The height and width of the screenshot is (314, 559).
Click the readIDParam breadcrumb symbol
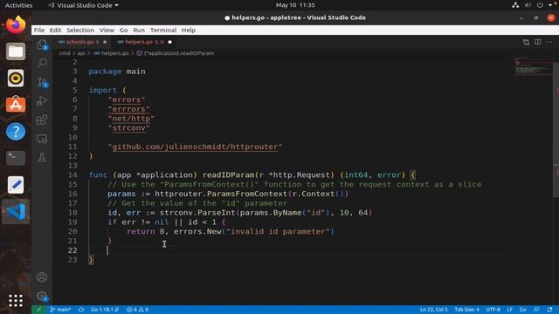click(x=176, y=53)
